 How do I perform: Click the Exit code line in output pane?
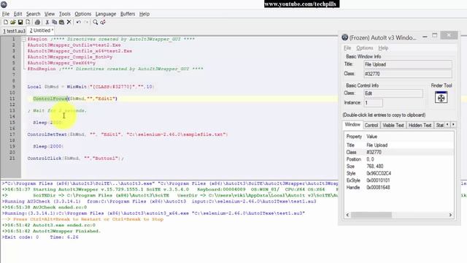click(40, 237)
